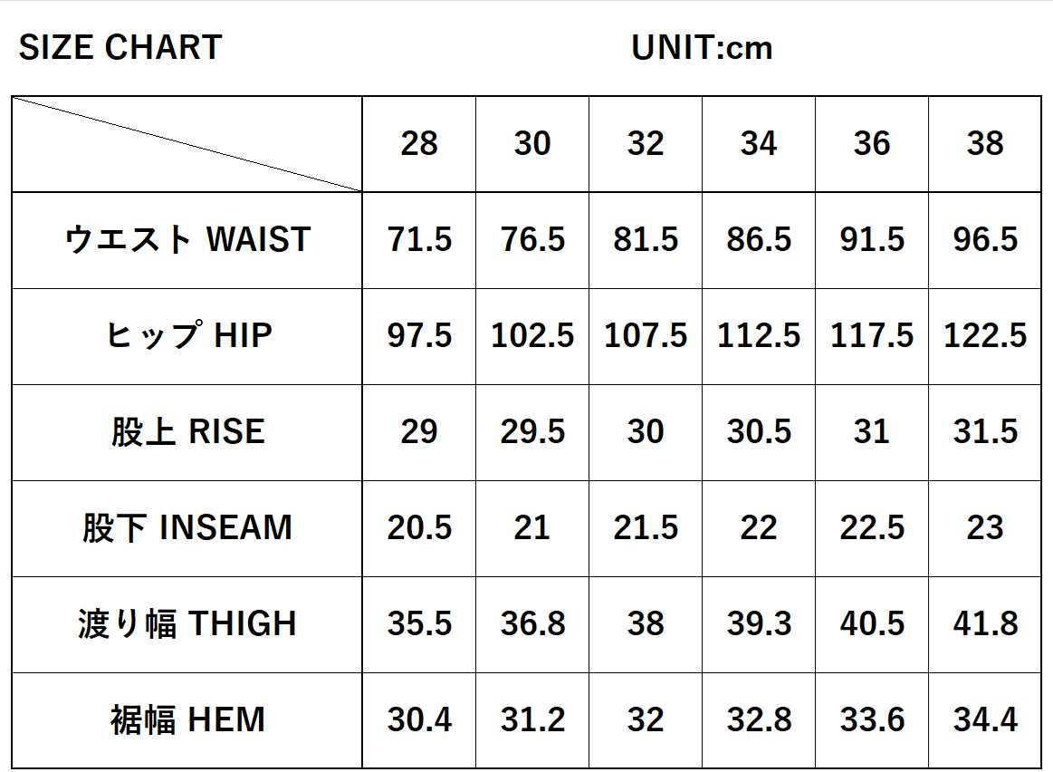Select the hip value 107.5 cell
The height and width of the screenshot is (772, 1053).
(646, 336)
